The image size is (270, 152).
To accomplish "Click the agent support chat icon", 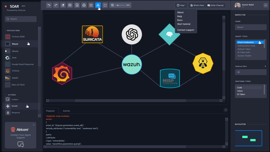I will point(21,144).
